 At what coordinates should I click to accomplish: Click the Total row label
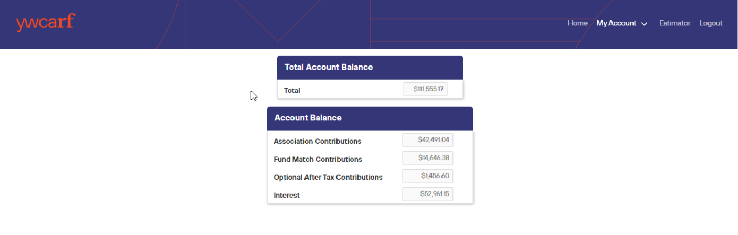[x=292, y=91]
